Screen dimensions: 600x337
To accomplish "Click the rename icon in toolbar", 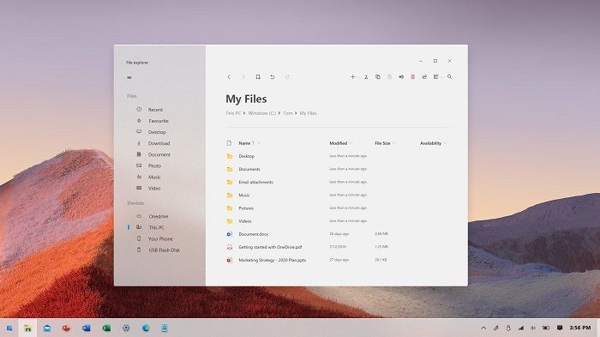I will click(401, 77).
